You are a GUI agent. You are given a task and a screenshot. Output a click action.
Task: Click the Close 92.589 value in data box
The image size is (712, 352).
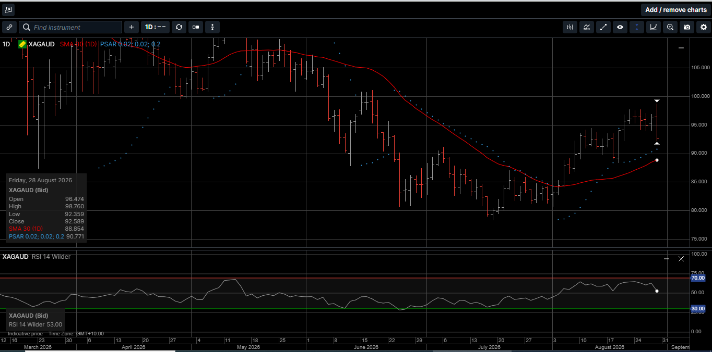(75, 221)
